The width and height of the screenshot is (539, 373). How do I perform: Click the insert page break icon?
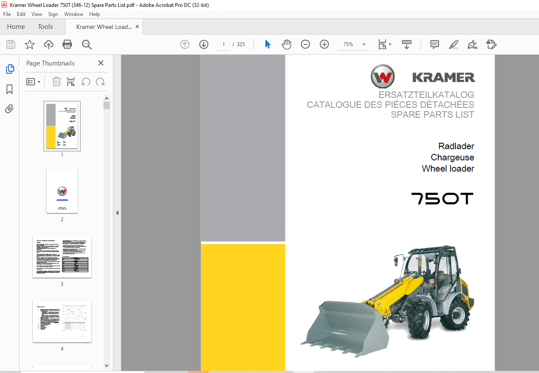(71, 81)
